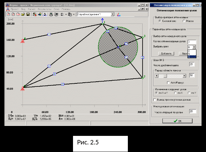Click the Добавить button
206x152 pixels.
[166, 54]
